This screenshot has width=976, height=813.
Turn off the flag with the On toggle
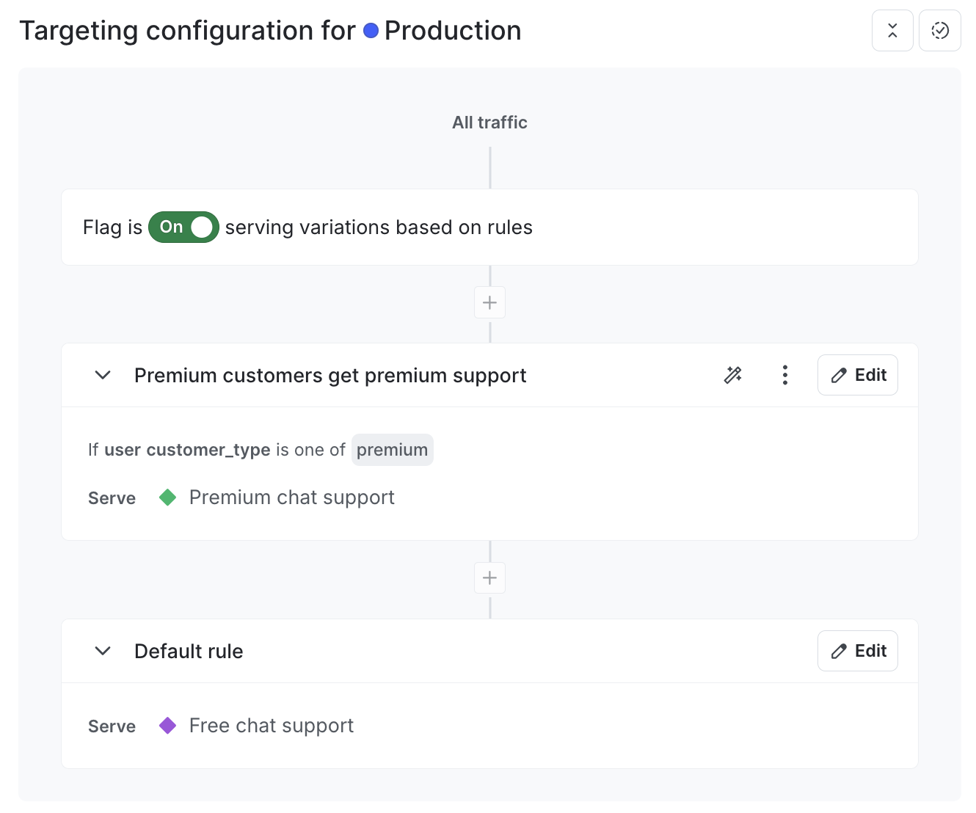183,227
